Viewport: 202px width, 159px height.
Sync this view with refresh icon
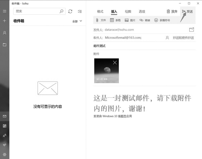pyautogui.click(x=70, y=11)
